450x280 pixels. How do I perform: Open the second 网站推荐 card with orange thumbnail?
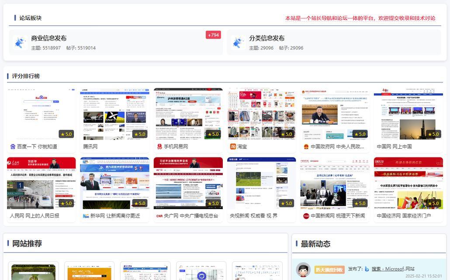click(x=89, y=271)
